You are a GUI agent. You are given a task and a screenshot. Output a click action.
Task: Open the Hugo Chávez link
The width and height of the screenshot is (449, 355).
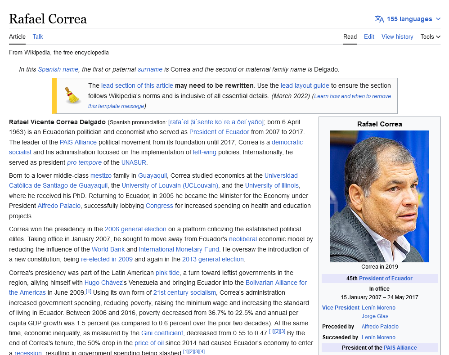103,283
